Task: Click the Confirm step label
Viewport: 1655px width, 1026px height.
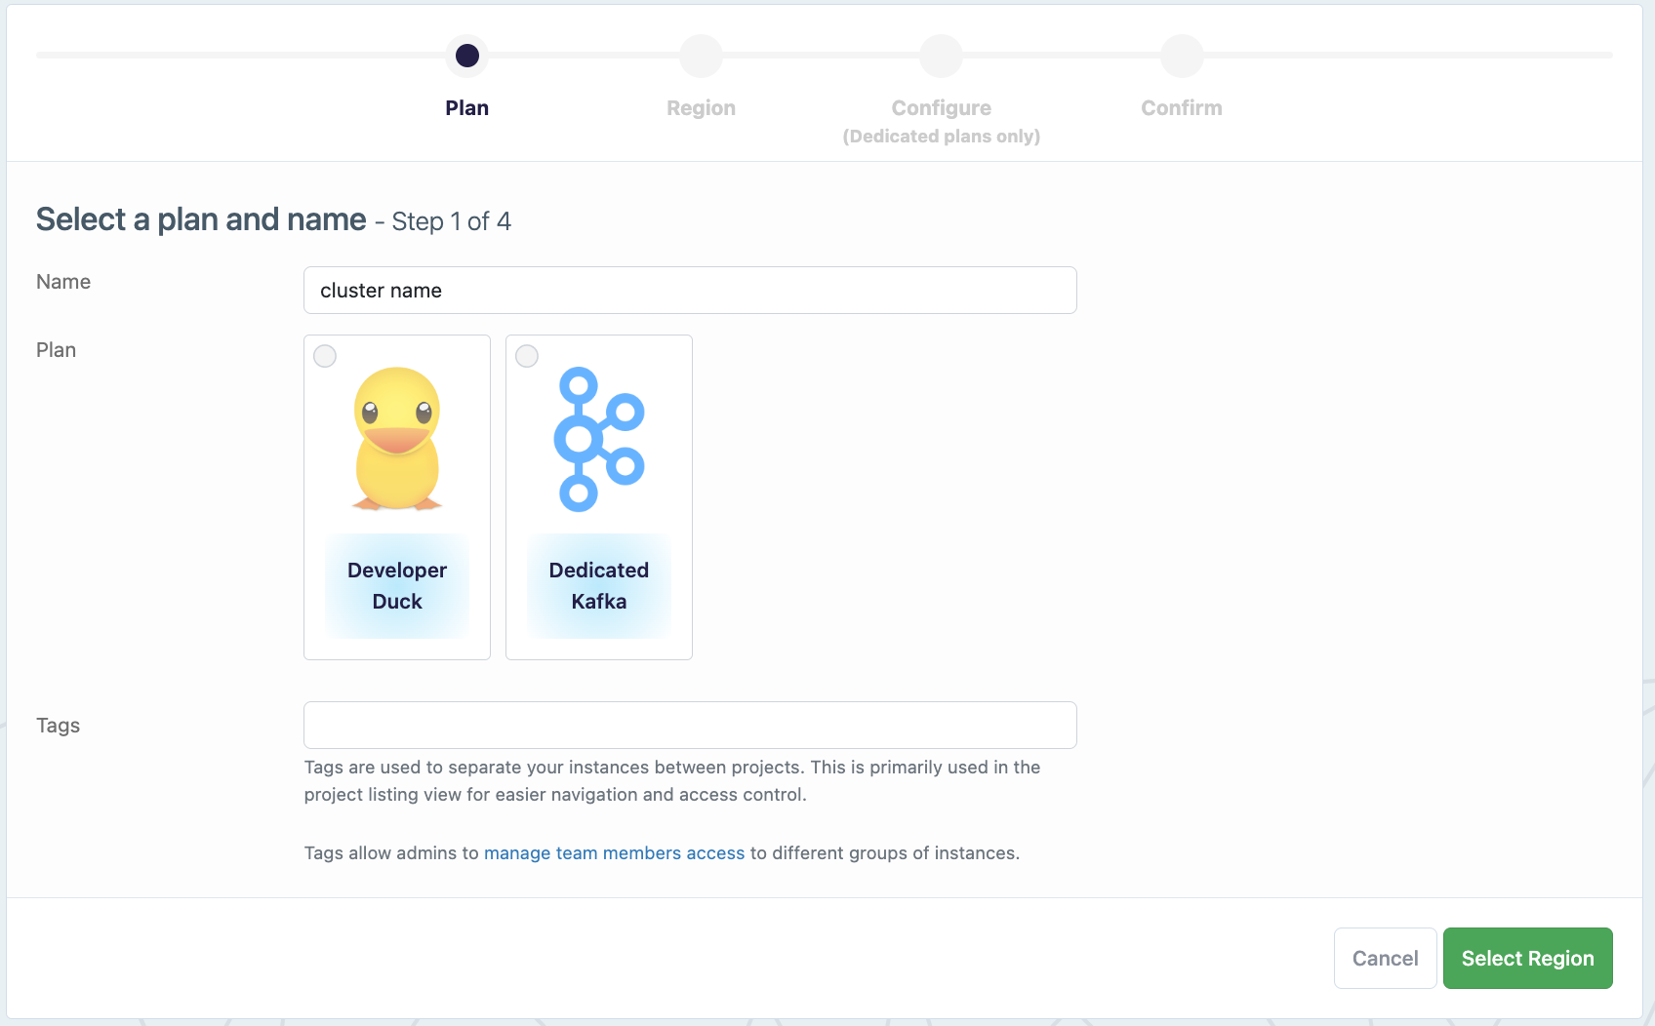Action: tap(1182, 108)
